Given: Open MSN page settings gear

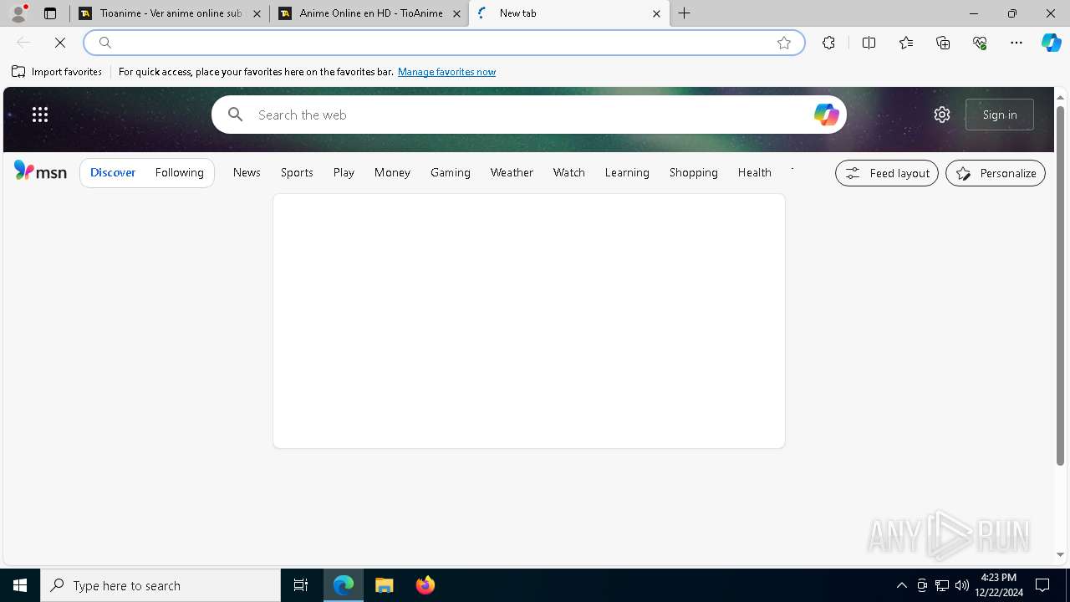Looking at the screenshot, I should click(x=942, y=115).
